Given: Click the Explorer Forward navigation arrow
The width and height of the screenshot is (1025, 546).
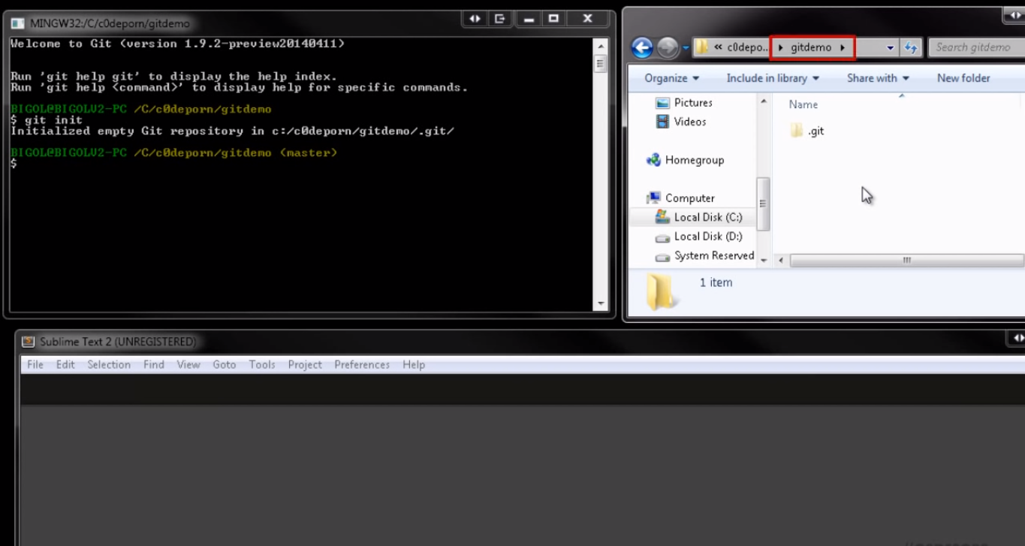Looking at the screenshot, I should click(668, 47).
